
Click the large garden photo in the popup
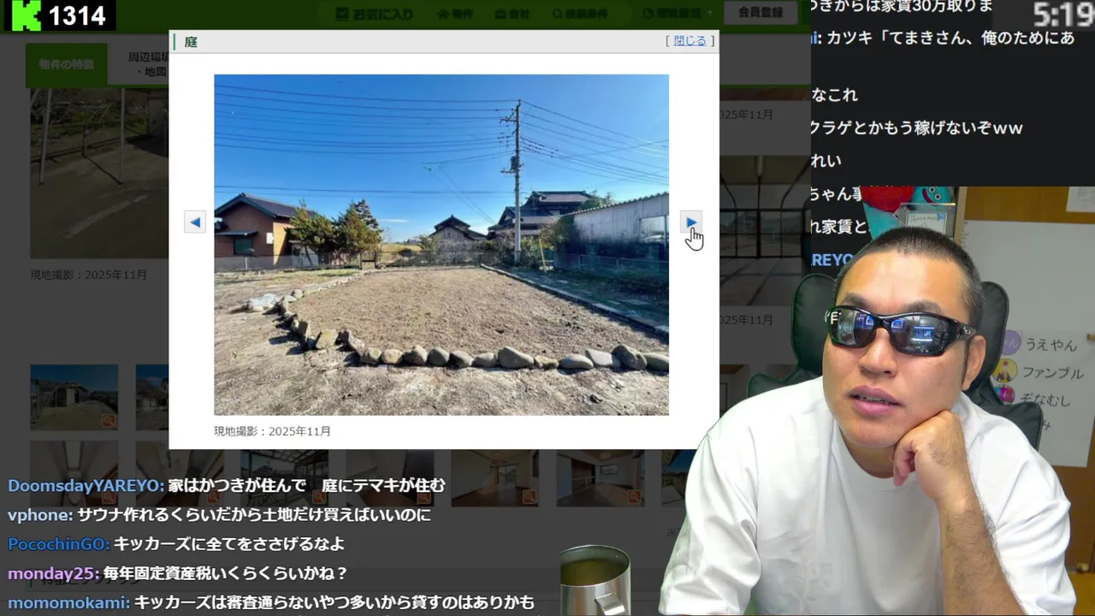(x=441, y=245)
